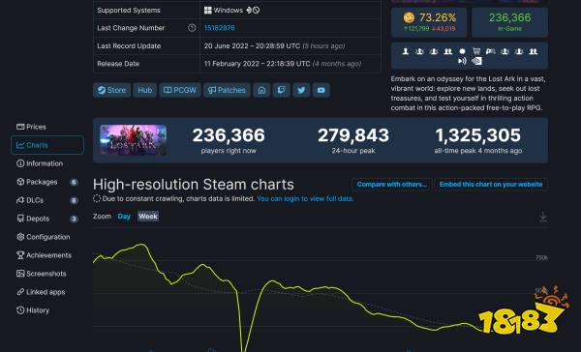
Task: Click Compare with others button
Action: click(x=391, y=185)
